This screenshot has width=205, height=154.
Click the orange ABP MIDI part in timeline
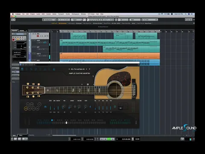110,56
